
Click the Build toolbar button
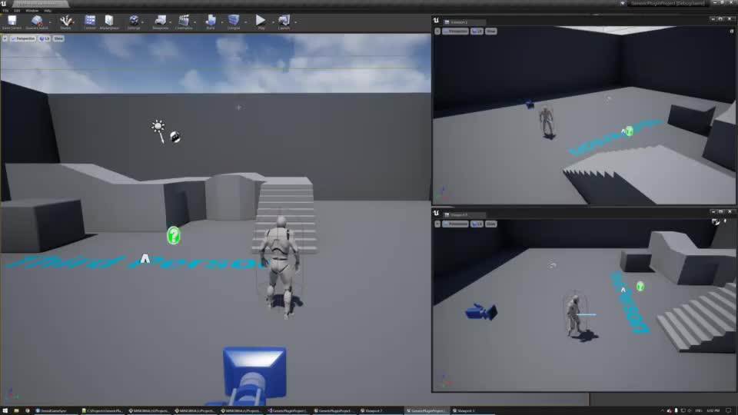coord(211,22)
